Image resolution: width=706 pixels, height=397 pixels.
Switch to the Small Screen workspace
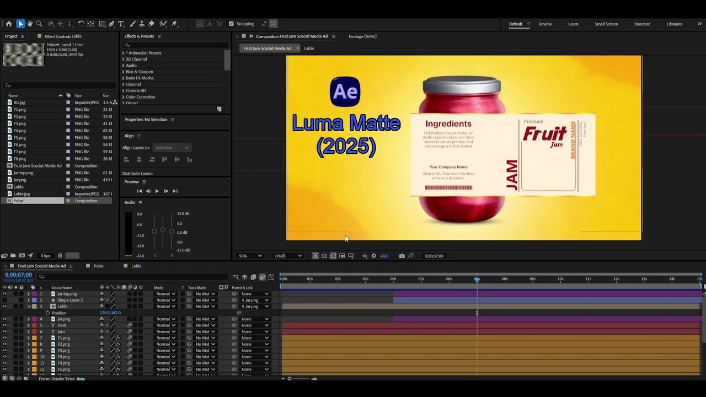pos(606,24)
